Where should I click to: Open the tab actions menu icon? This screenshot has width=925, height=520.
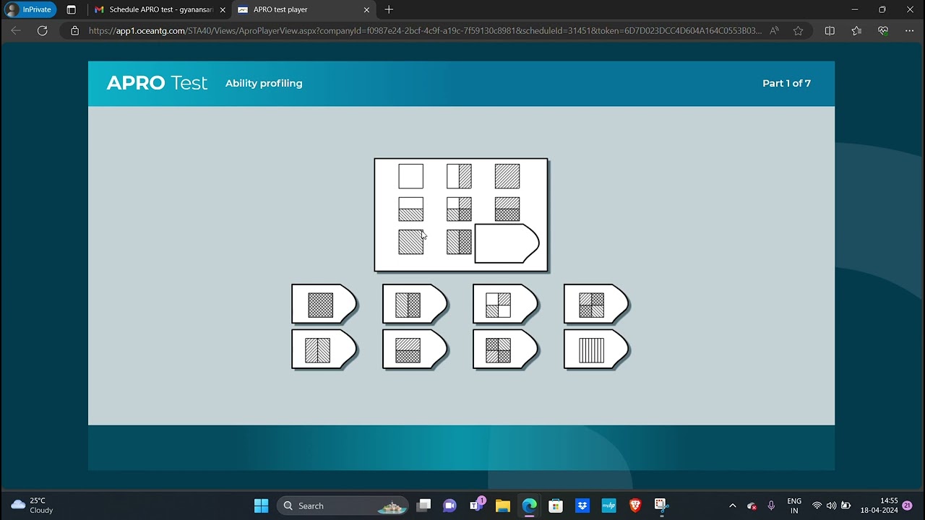click(x=71, y=9)
